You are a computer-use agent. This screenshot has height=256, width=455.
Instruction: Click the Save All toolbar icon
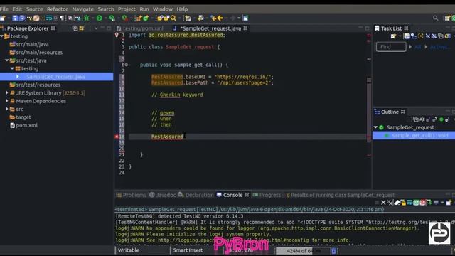pos(22,18)
